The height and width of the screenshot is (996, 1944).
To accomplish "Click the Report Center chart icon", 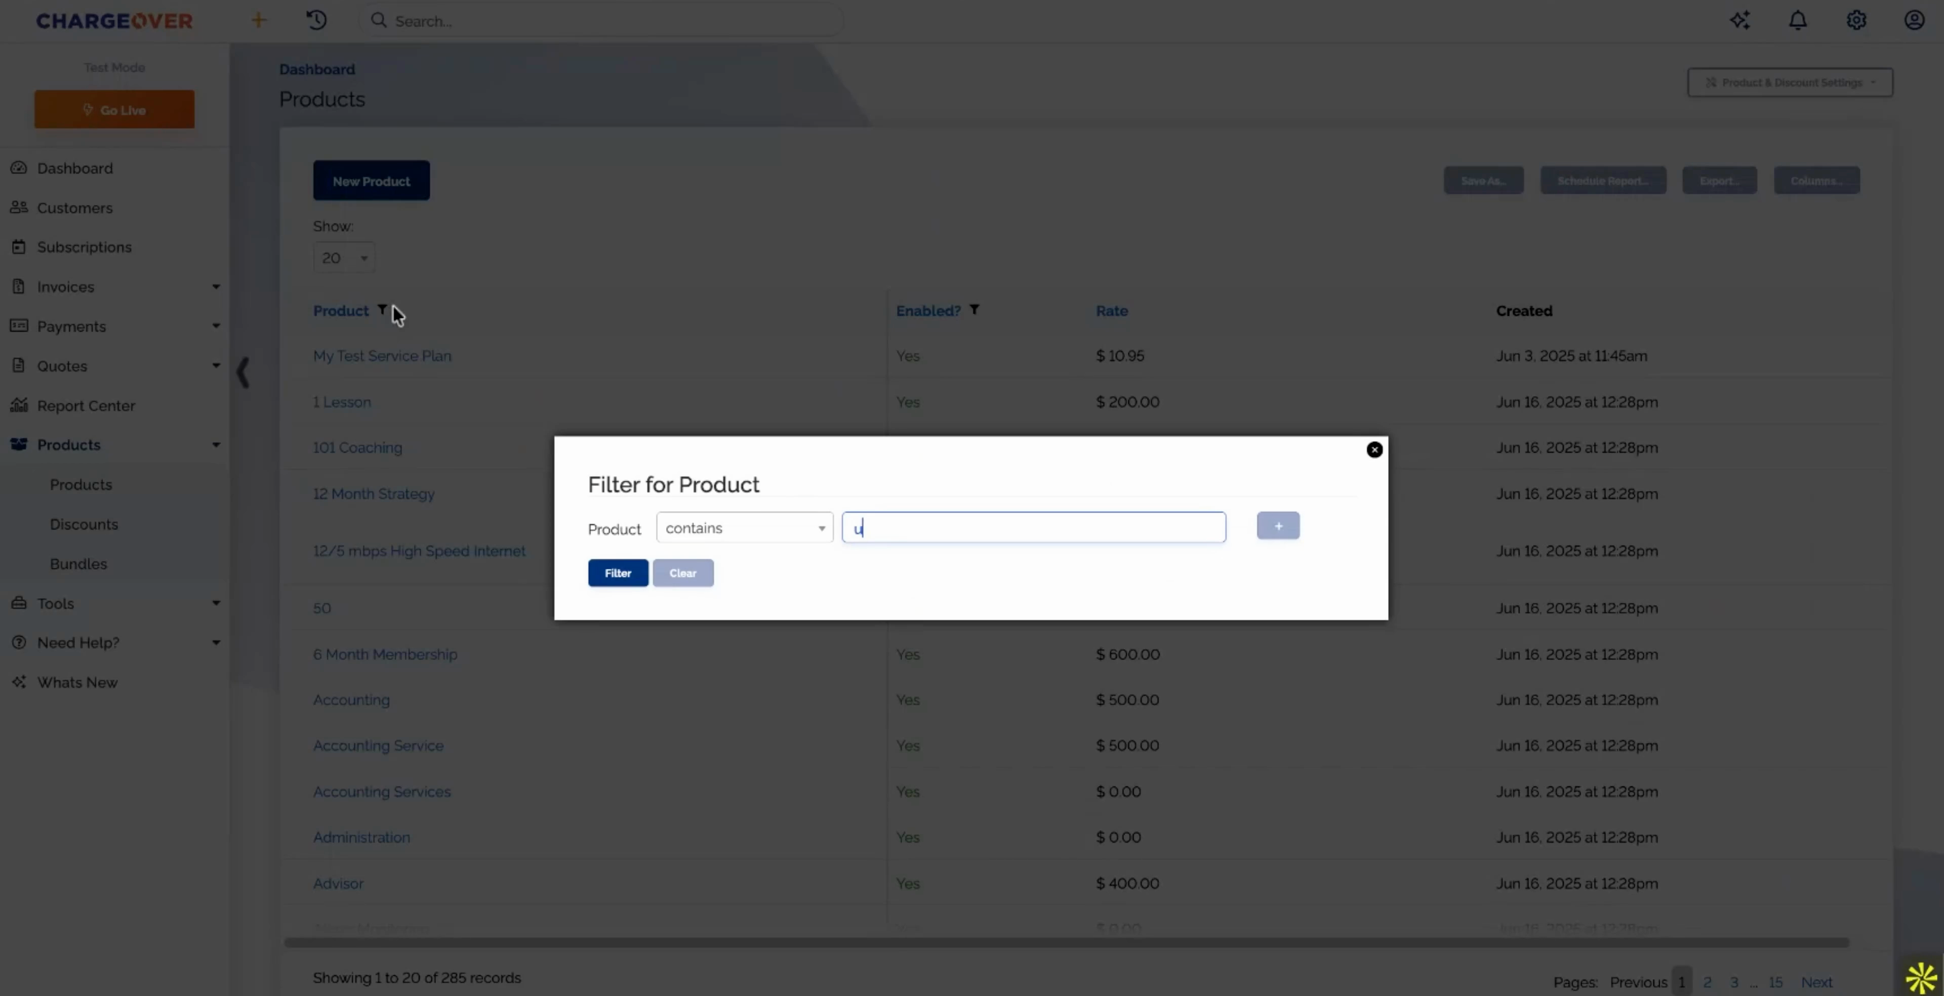I will pos(19,405).
